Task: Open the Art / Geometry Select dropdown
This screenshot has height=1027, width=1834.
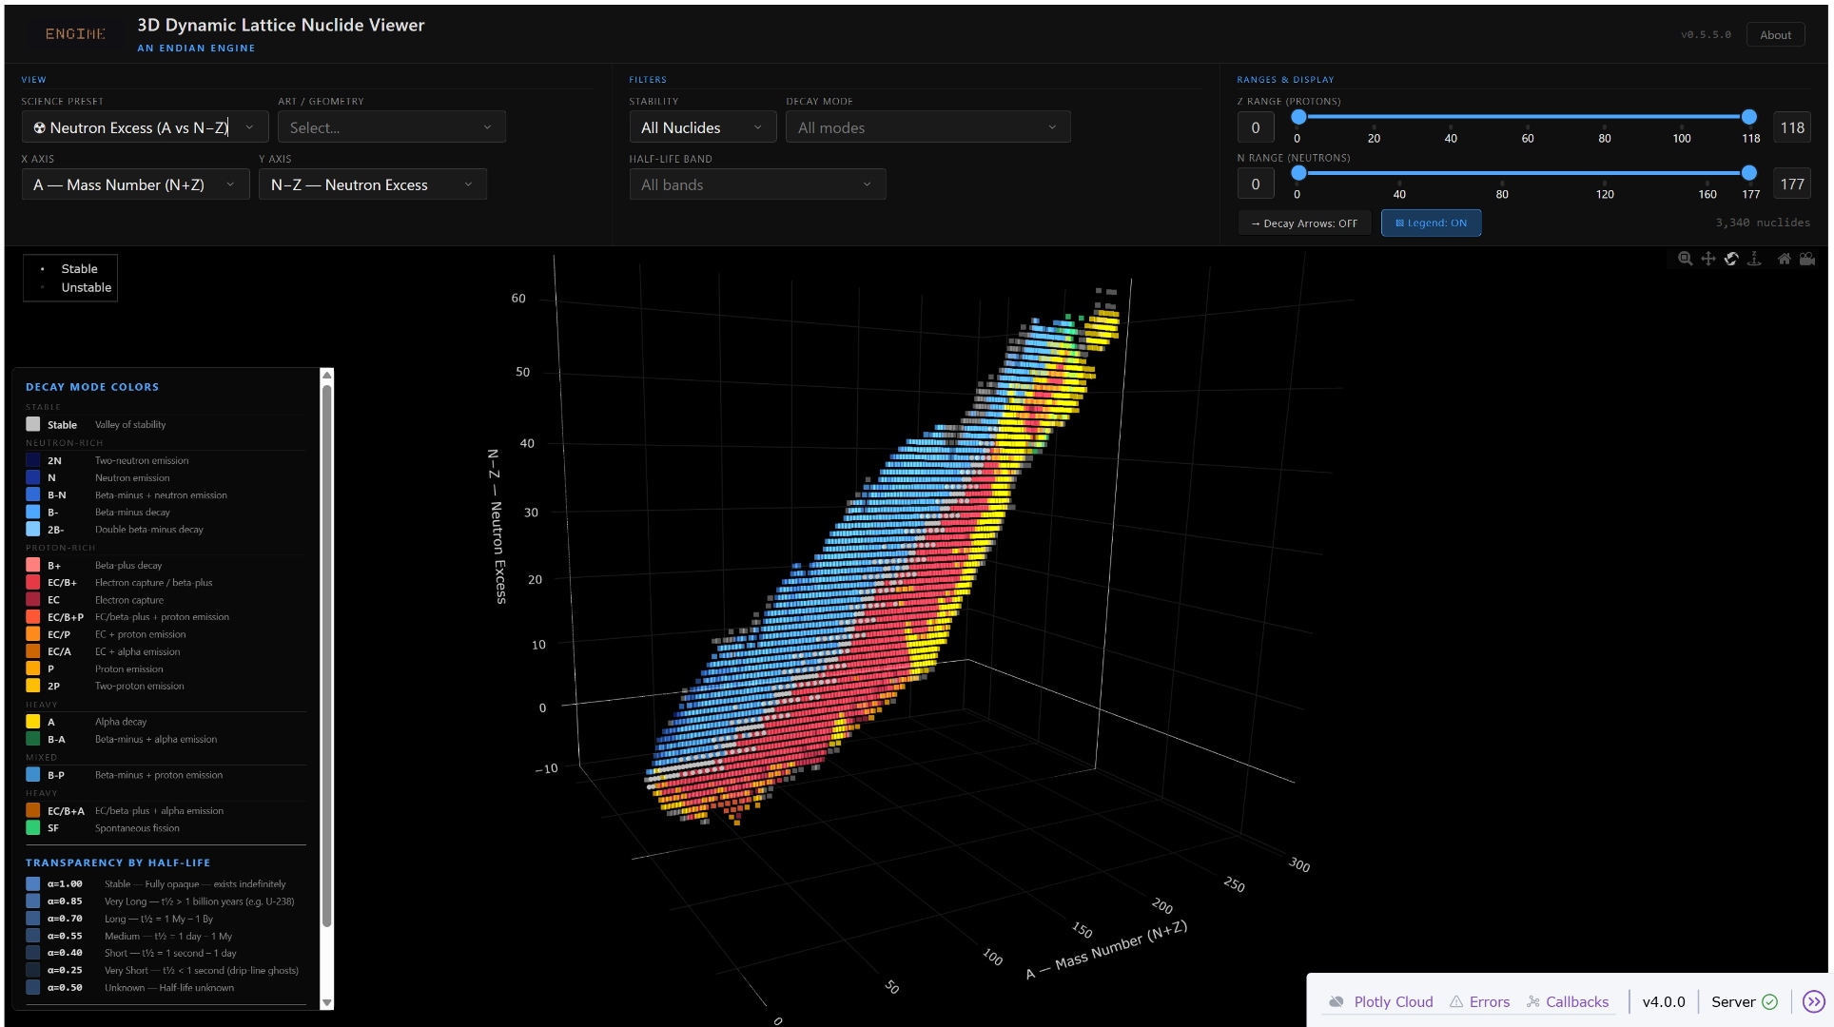Action: [x=391, y=126]
